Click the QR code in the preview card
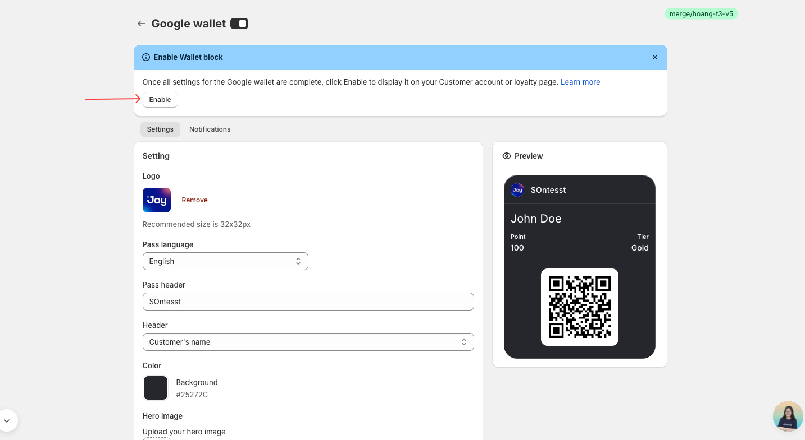 579,307
